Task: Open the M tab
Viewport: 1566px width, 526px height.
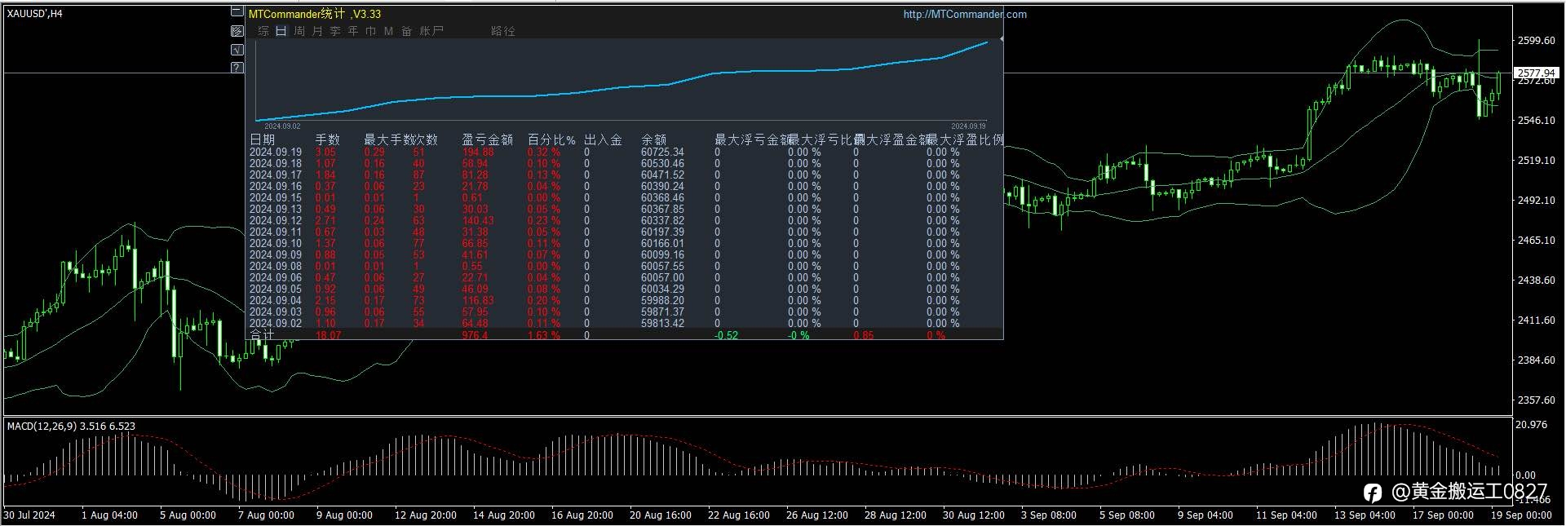Action: click(x=388, y=31)
